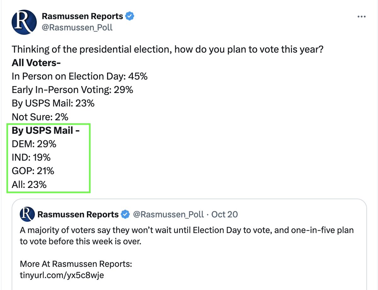
Task: Click the "In Person on Election Day: 45%" line
Action: click(x=80, y=76)
